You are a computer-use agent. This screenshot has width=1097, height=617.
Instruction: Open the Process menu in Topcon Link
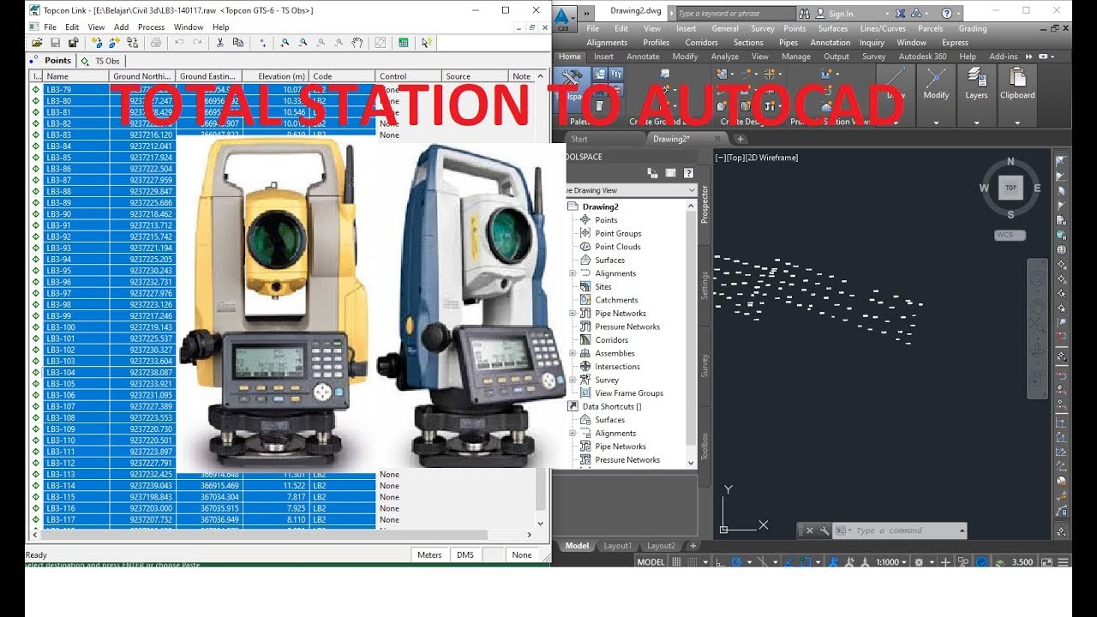tap(151, 27)
